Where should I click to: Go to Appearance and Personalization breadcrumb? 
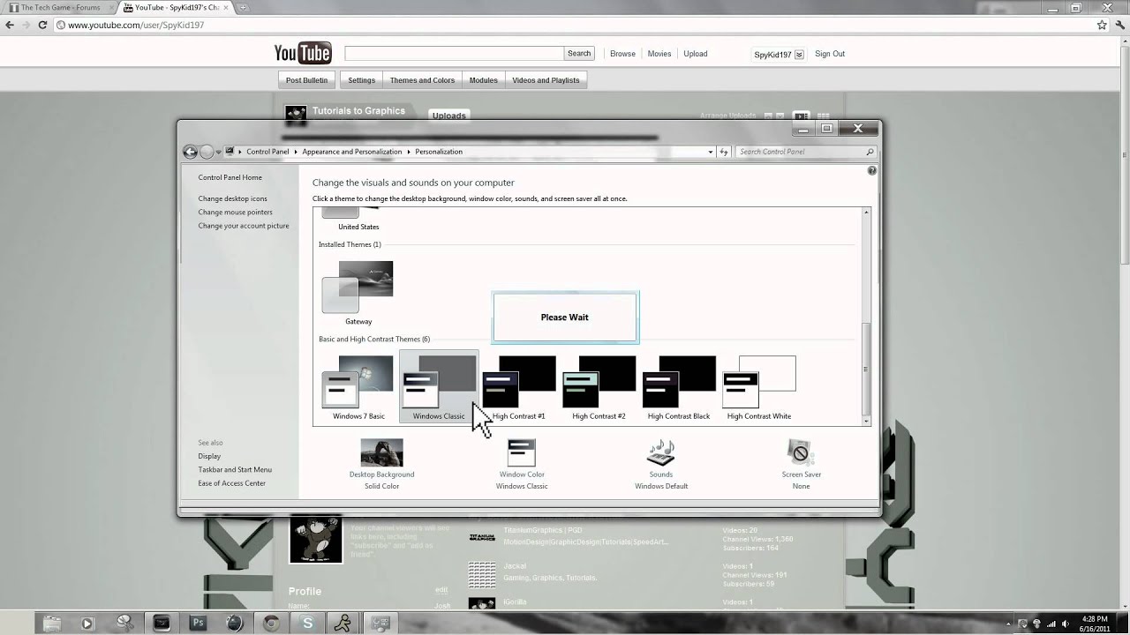(x=352, y=152)
